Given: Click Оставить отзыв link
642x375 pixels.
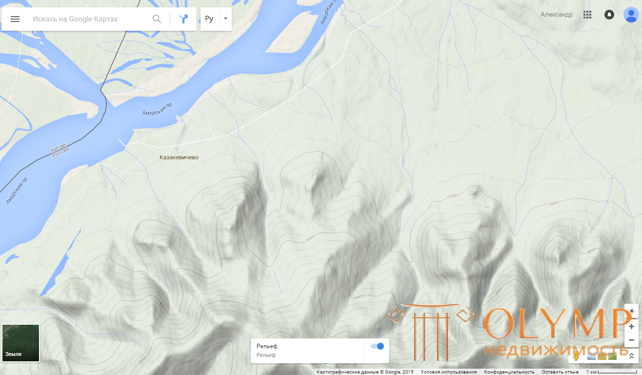Looking at the screenshot, I should tap(560, 372).
